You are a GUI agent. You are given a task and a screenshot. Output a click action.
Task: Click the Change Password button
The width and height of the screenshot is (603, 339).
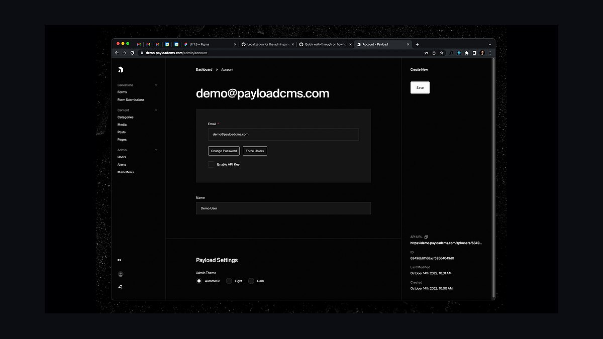224,151
